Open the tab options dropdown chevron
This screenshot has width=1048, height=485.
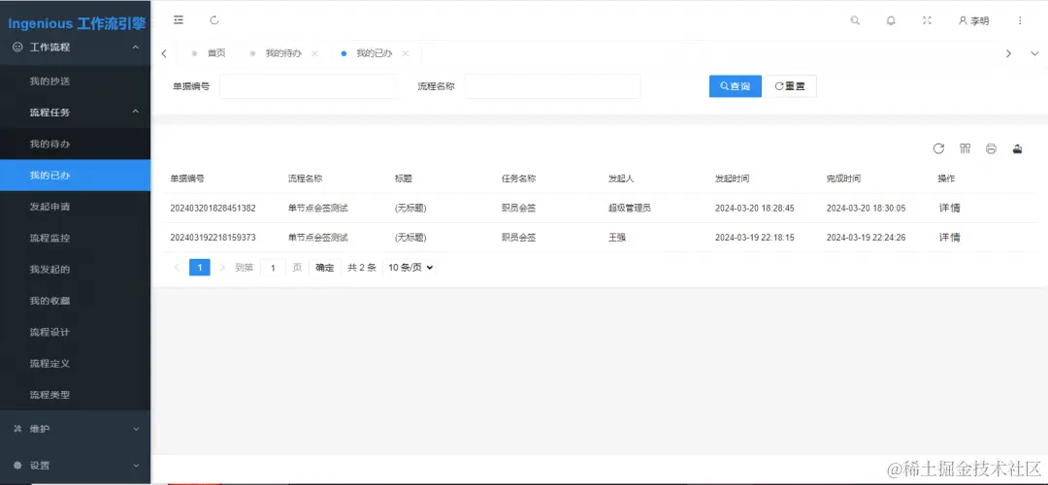[1034, 53]
